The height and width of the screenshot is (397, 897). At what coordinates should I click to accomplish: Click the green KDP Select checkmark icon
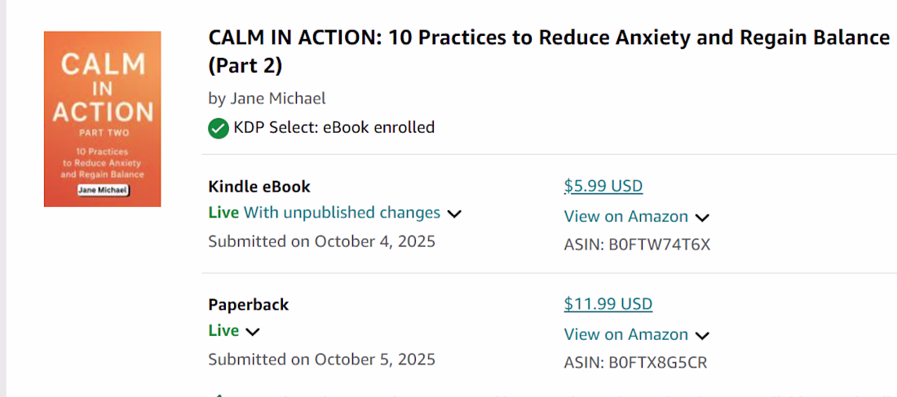219,128
